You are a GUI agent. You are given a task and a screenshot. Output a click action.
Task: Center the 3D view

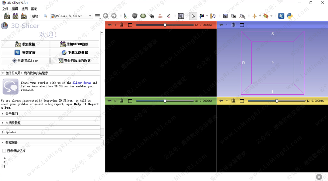pyautogui.click(x=233, y=25)
